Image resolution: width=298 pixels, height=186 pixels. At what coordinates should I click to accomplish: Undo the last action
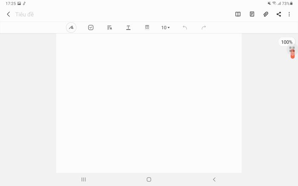click(185, 28)
